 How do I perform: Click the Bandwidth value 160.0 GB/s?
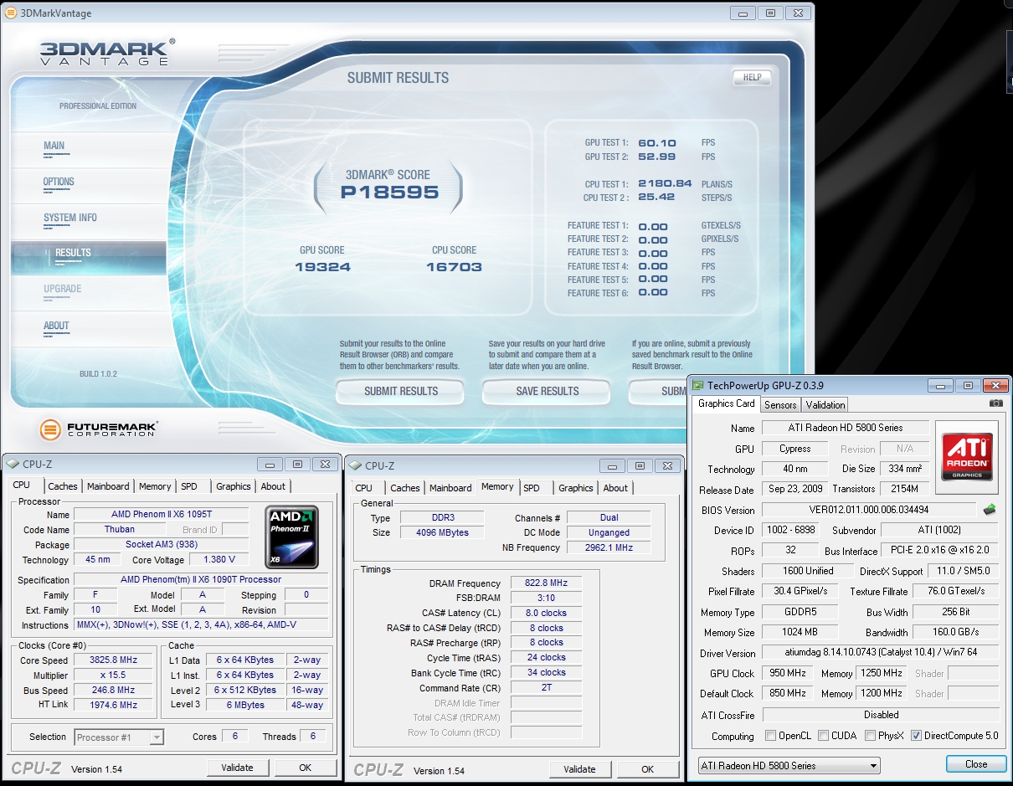click(x=955, y=632)
